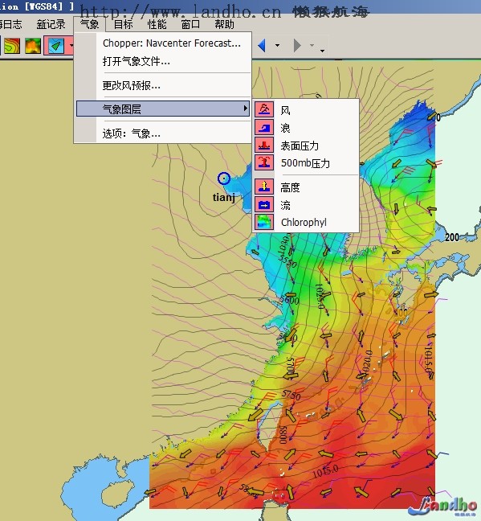Step forward with the gray right arrow
481x521 pixels.
297,45
